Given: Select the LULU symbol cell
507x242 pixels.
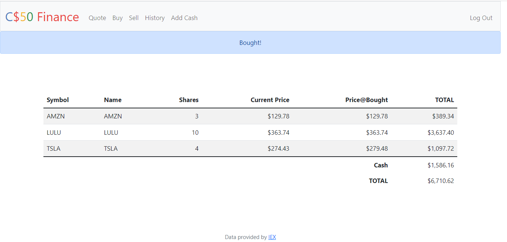Looking at the screenshot, I should point(54,133).
